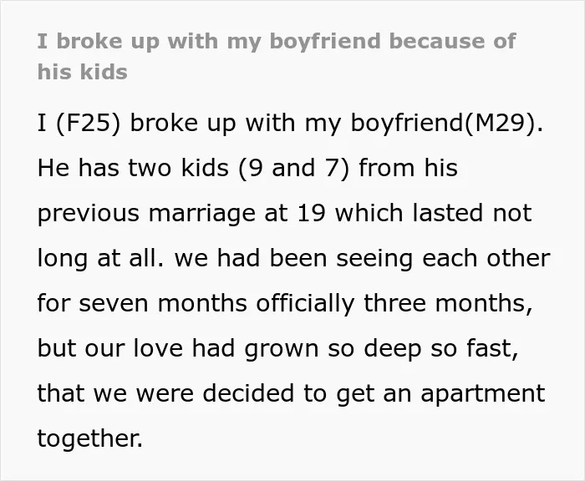Click the "boyfriend(M29)." text in the first line
Screen dimensions: 585x481
[x=446, y=123]
